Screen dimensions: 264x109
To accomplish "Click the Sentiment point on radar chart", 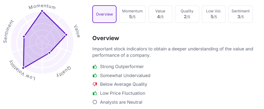I will click(x=24, y=36).
